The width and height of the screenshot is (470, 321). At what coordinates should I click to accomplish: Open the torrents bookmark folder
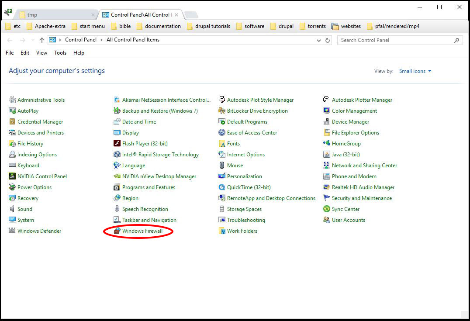pos(313,26)
